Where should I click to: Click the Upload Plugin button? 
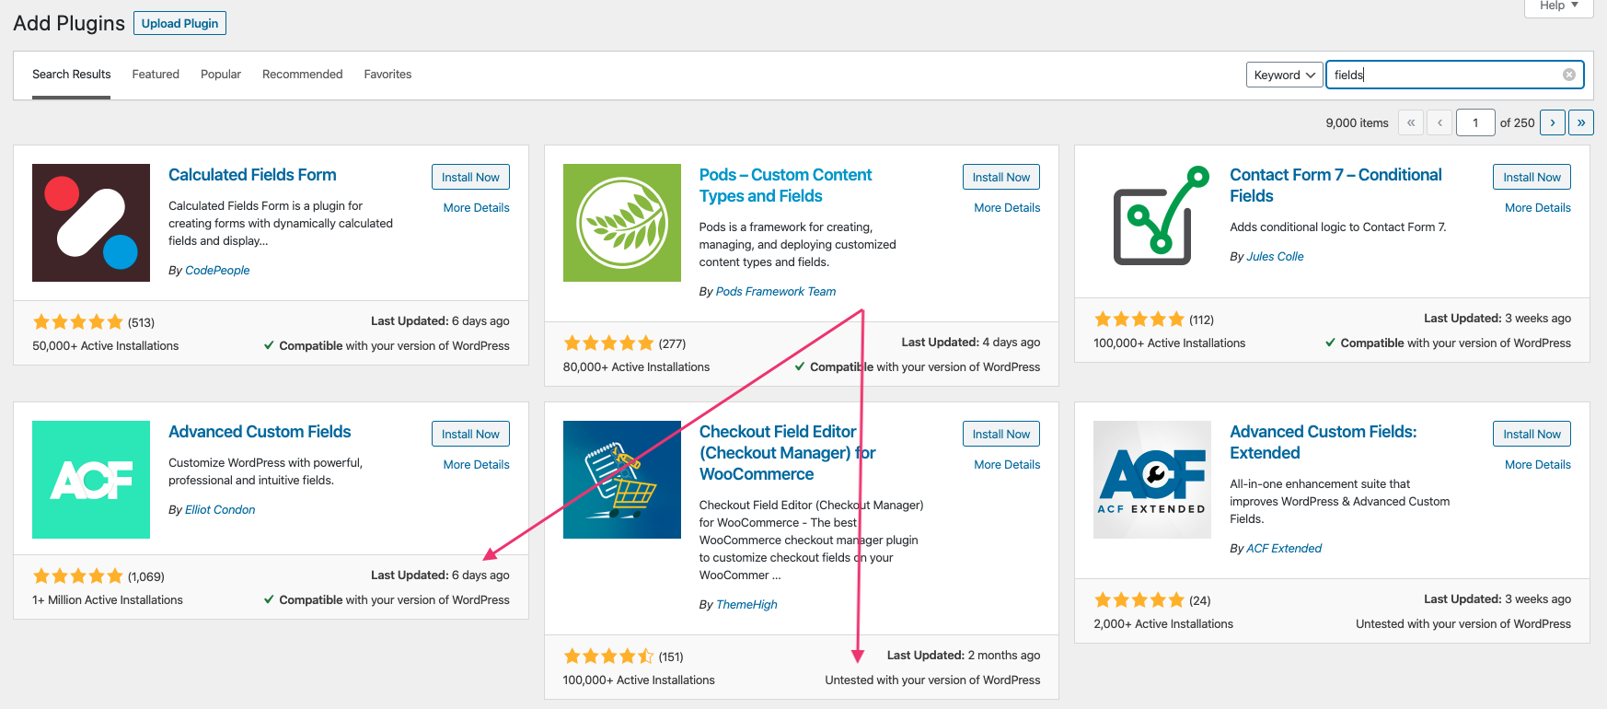[x=179, y=23]
